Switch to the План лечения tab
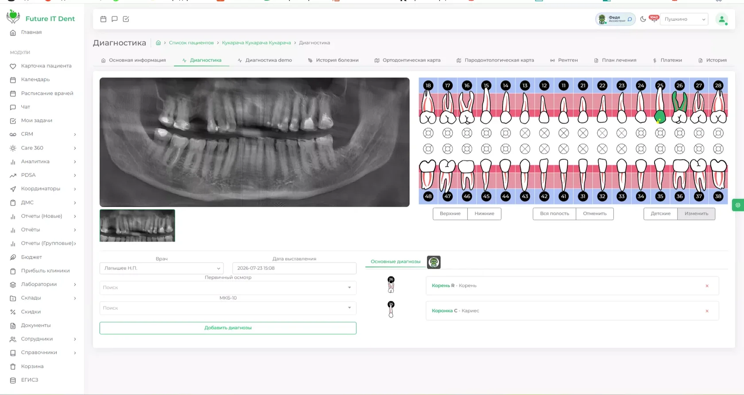The image size is (744, 395). [615, 60]
